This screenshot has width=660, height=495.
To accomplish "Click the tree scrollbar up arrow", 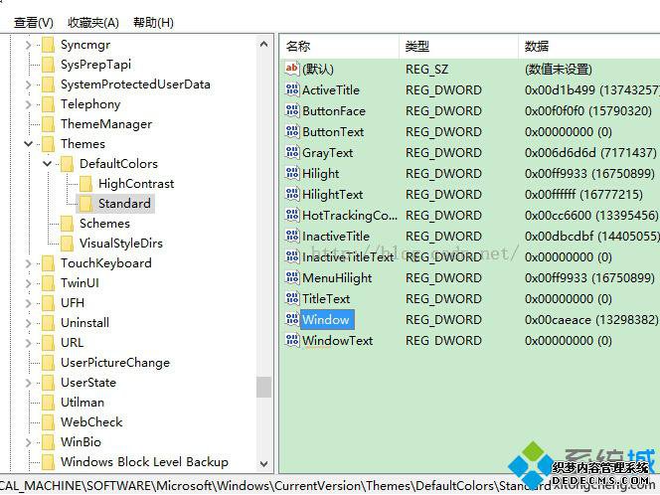I will (x=264, y=44).
